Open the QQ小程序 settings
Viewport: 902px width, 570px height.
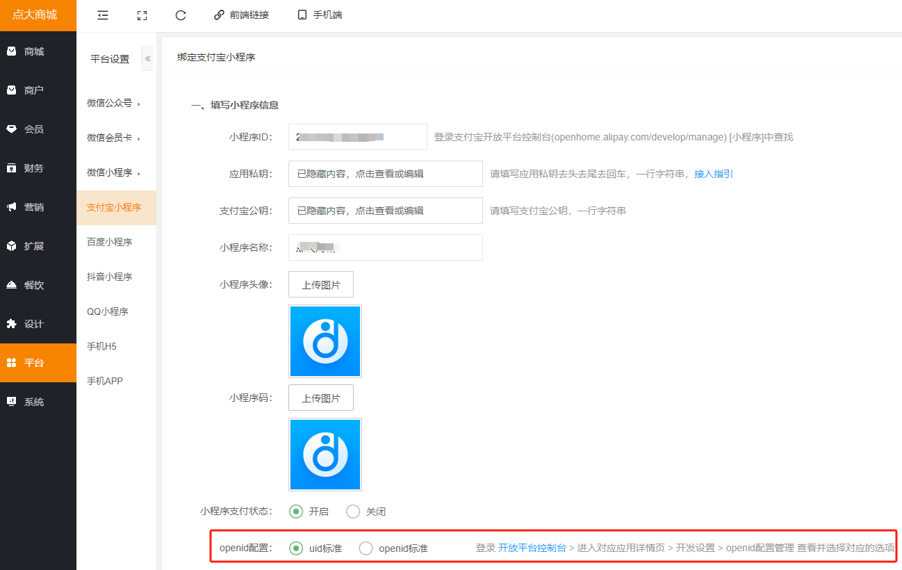116,311
